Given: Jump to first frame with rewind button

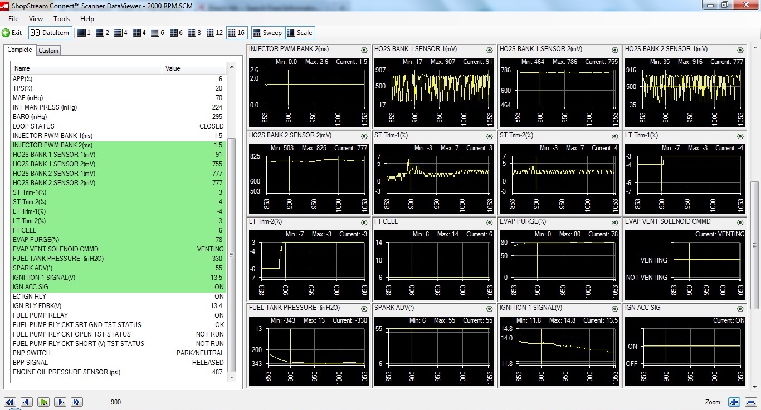Looking at the screenshot, I should (x=10, y=402).
